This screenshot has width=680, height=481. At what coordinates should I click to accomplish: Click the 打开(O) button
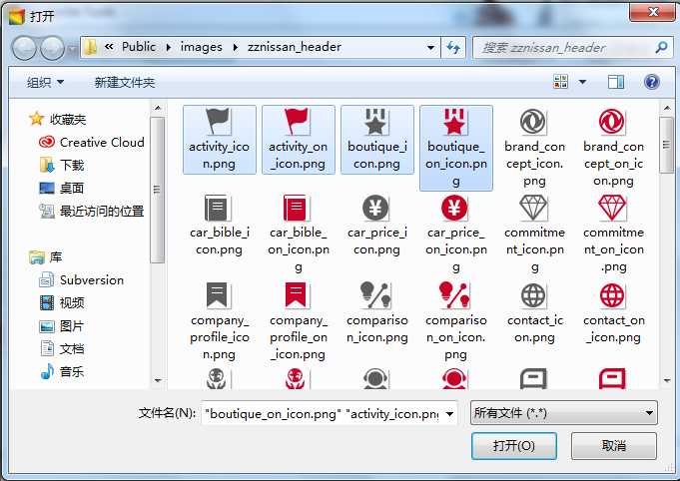tap(514, 445)
